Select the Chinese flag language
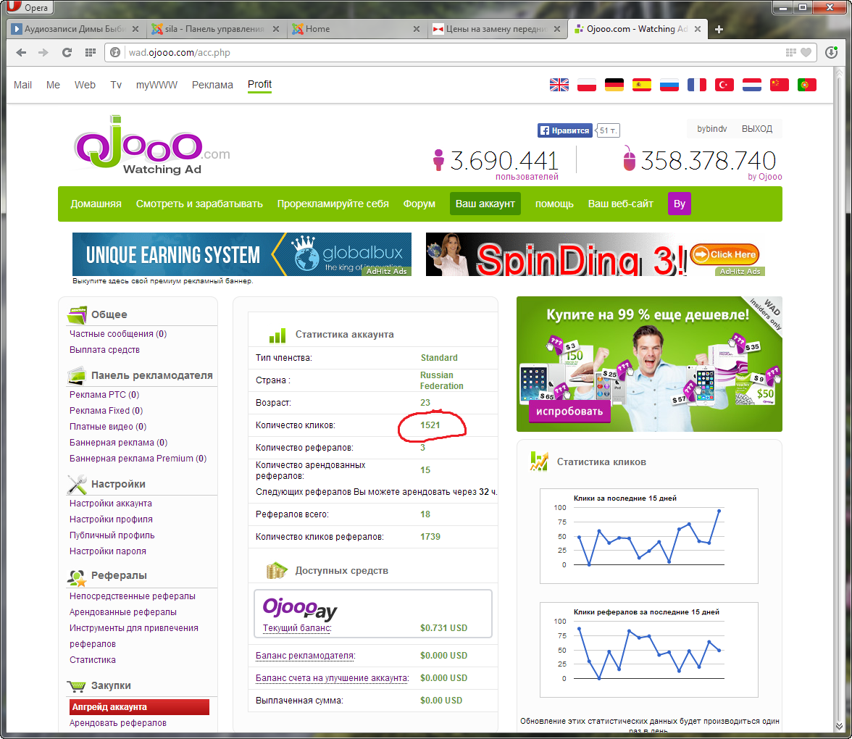The image size is (852, 739). (780, 85)
